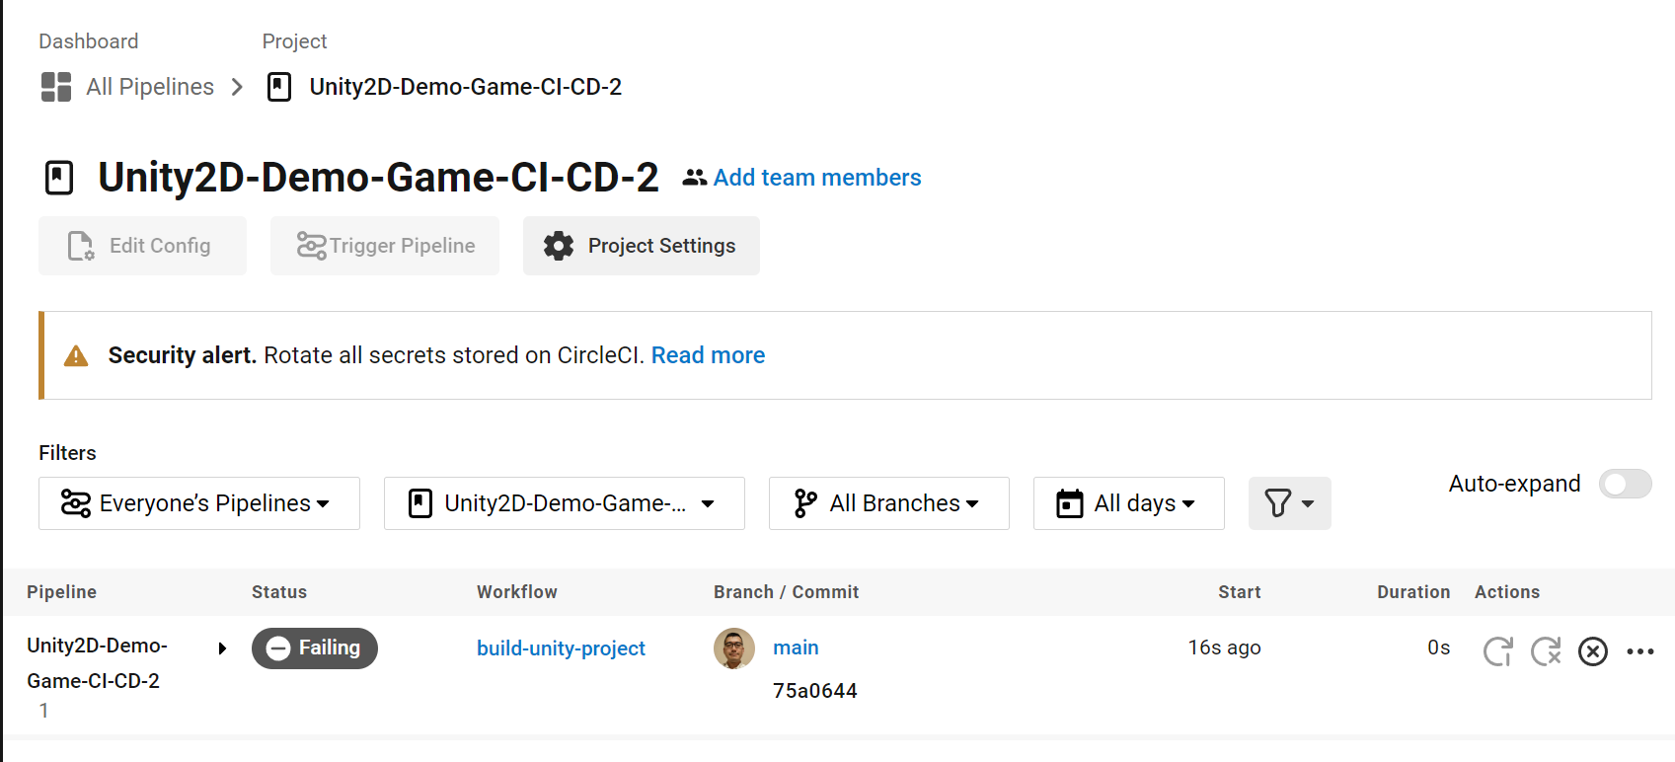
Task: Select the project filter showing Unity2D-Demo-Game
Action: coord(564,503)
